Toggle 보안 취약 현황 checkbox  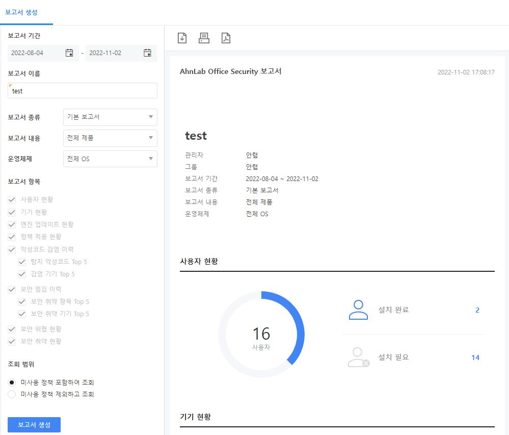12,342
